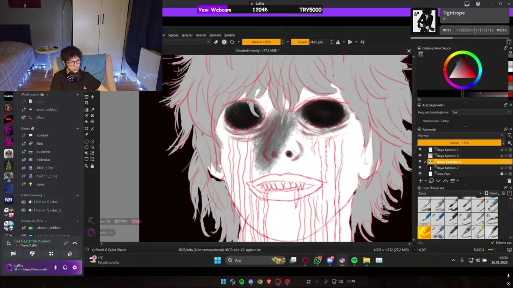Select the crop tool in Krita toolbox
Image resolution: width=513 pixels, height=288 pixels.
pyautogui.click(x=86, y=103)
